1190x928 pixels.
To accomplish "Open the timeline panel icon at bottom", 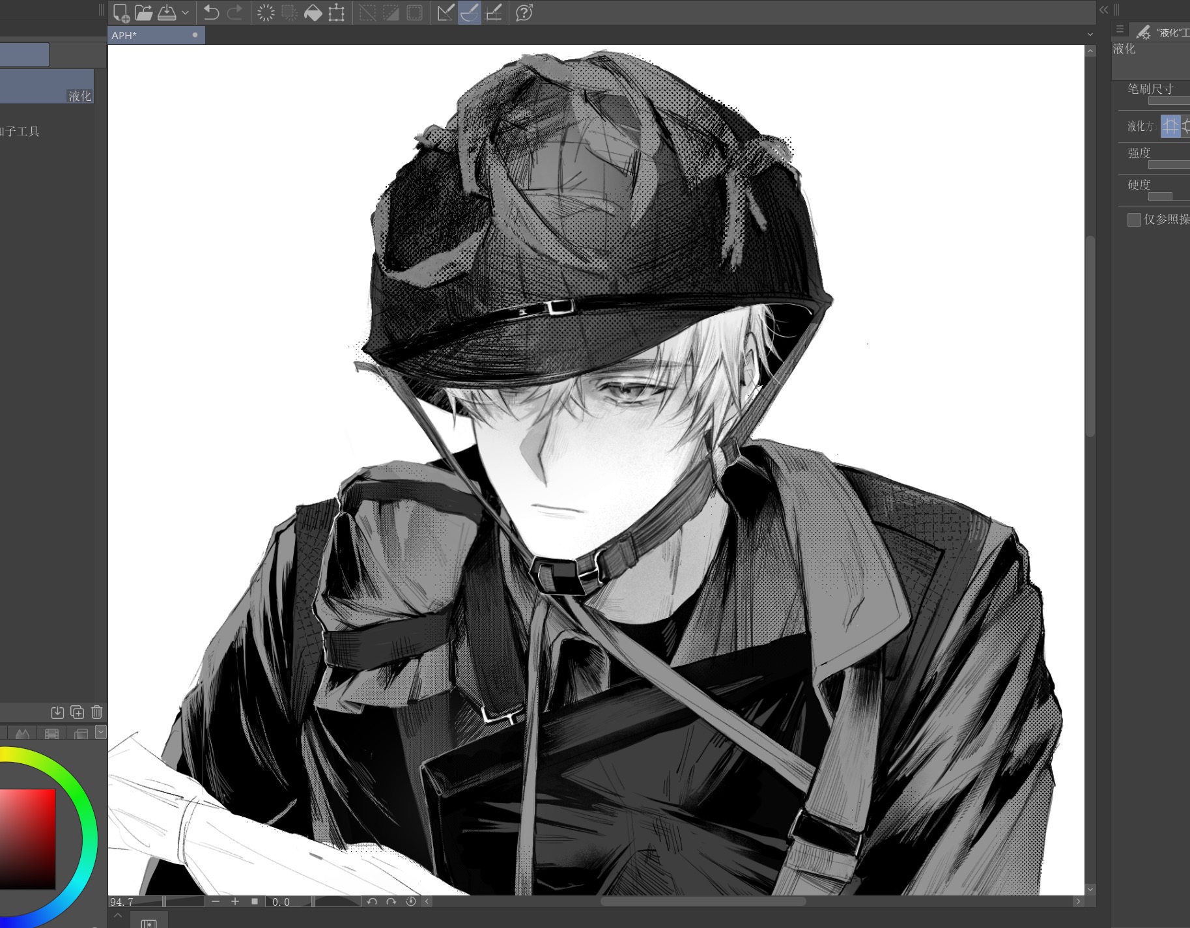I will click(149, 923).
